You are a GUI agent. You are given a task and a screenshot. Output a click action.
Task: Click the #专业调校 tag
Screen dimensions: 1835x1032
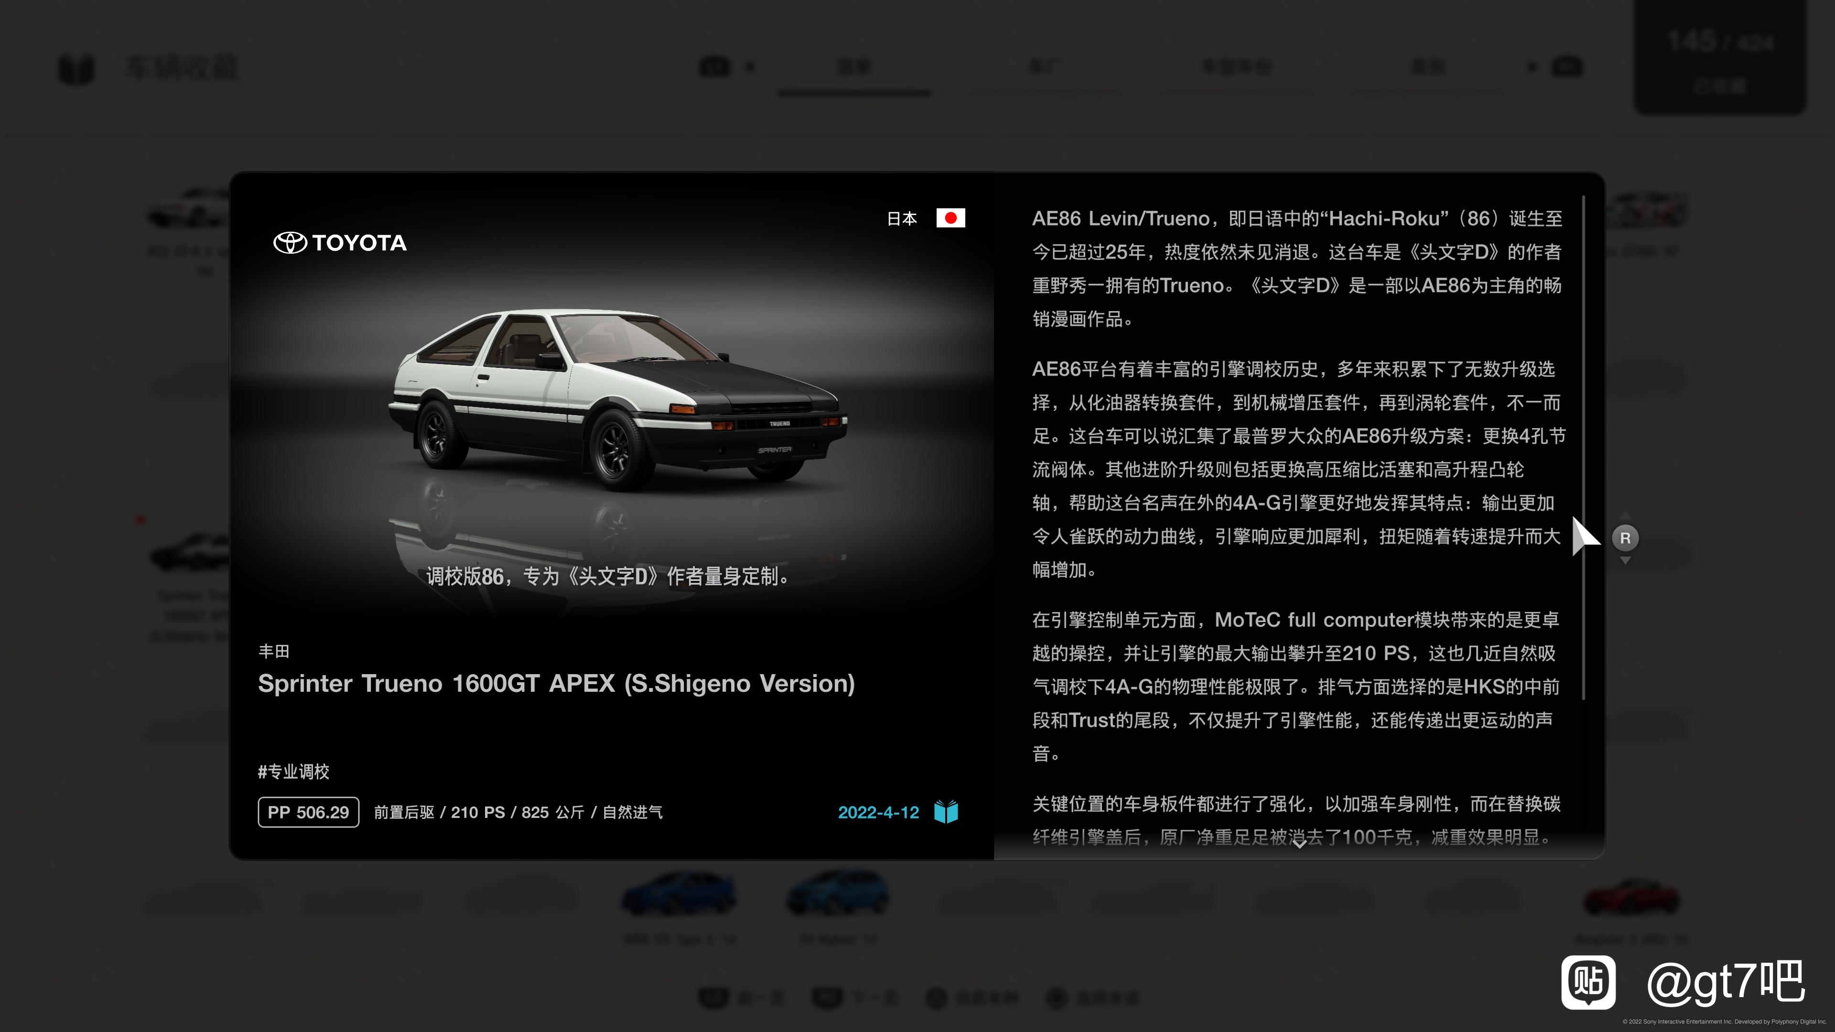[293, 771]
